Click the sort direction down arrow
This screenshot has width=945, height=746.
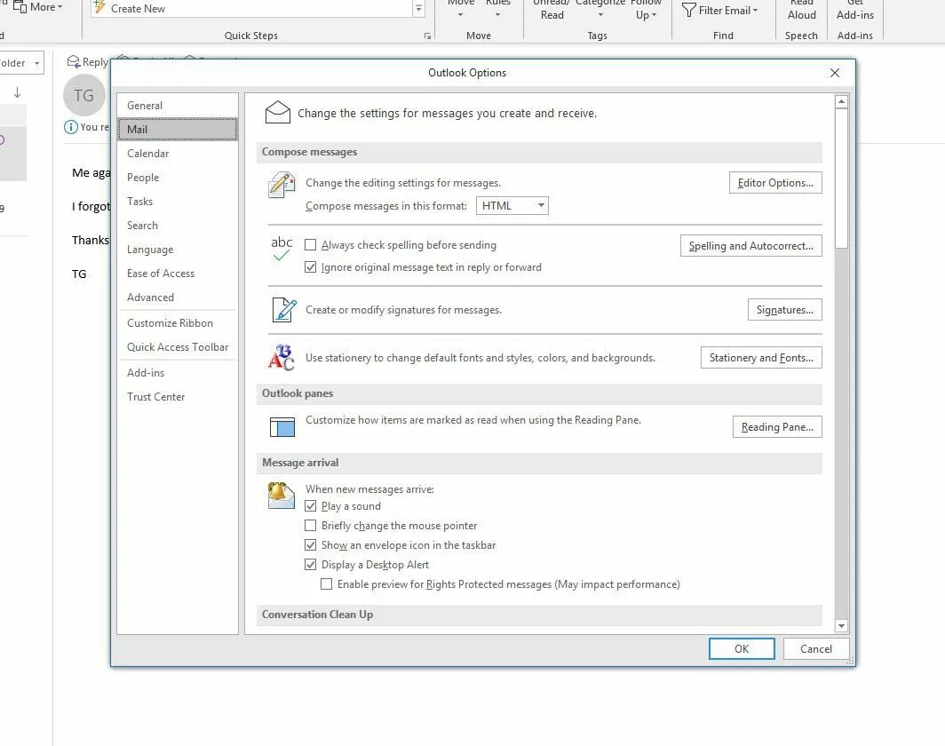pos(18,92)
